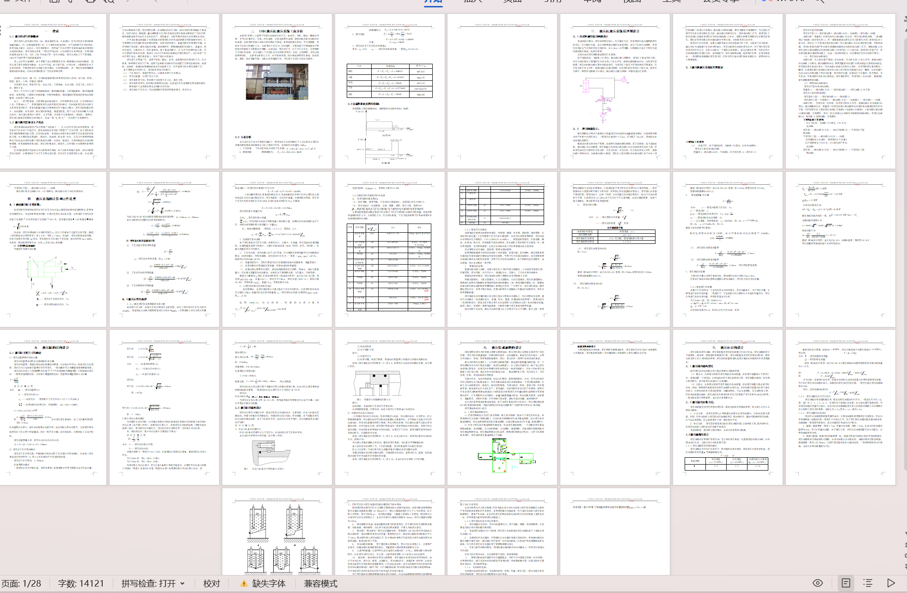Viewport: 907px width, 593px height.
Task: Open page 10 thumbnail with flow formulas
Action: tap(164, 249)
